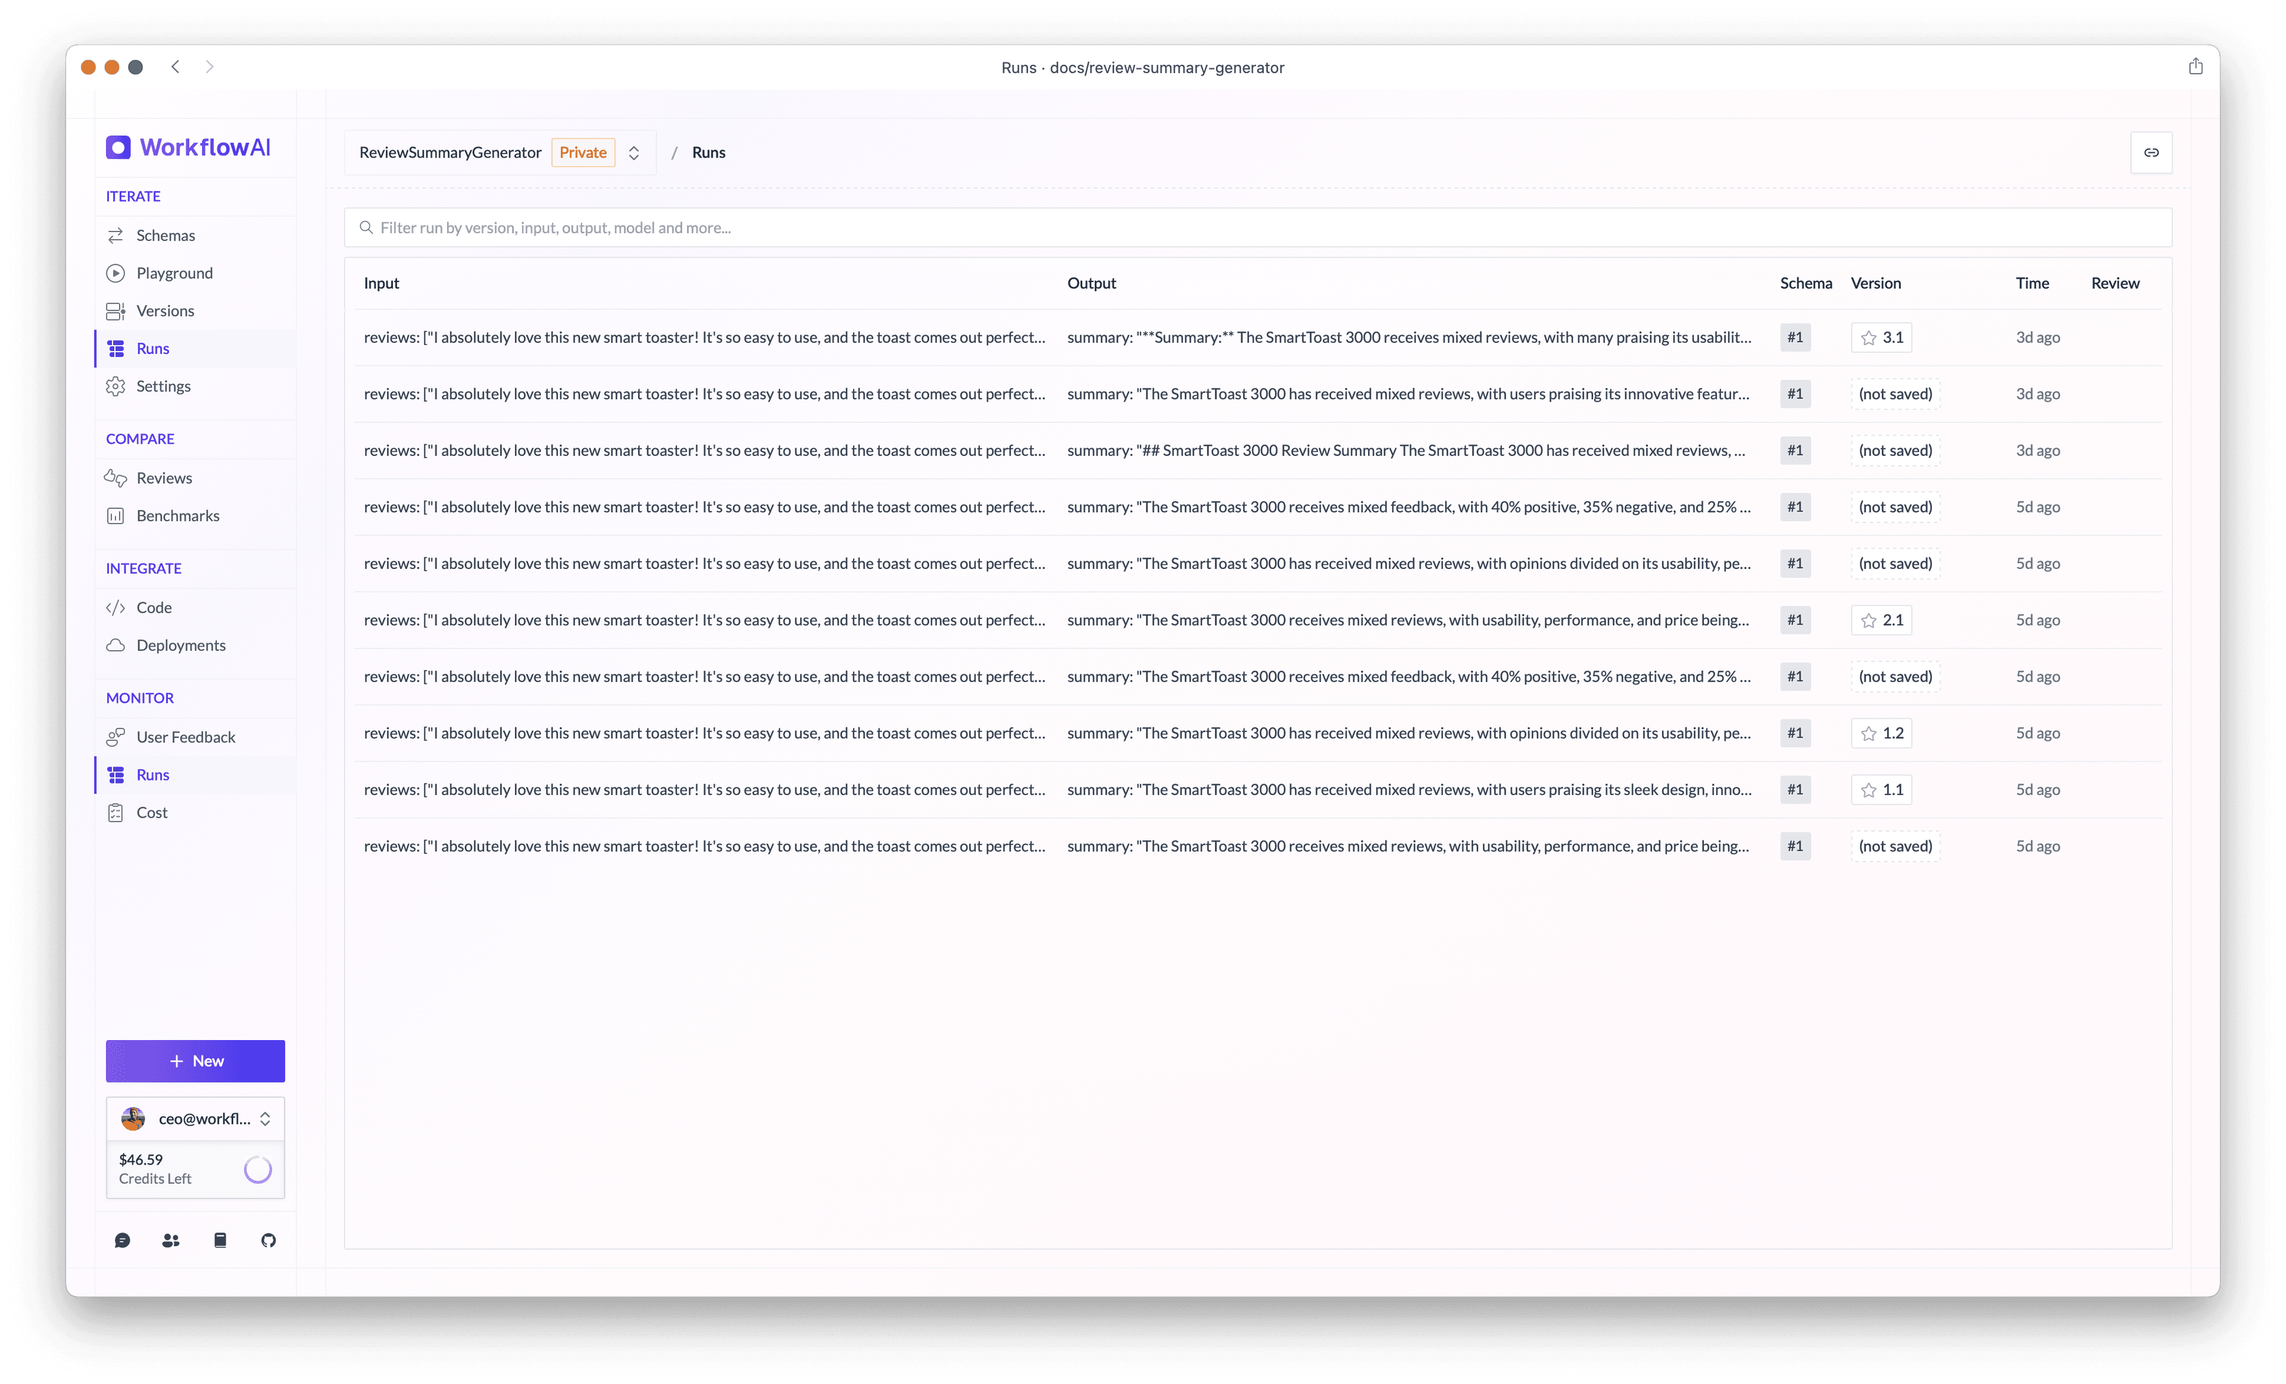Star version 1.2 as favorite
2286x1384 pixels.
click(x=1869, y=734)
